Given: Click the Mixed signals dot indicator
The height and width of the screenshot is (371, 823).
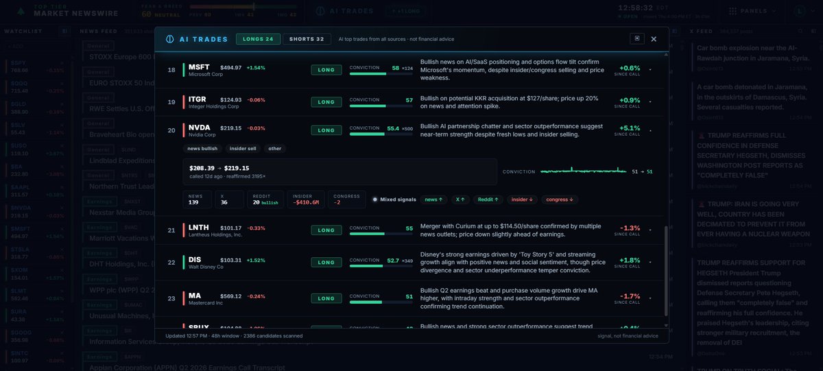Looking at the screenshot, I should tap(374, 200).
